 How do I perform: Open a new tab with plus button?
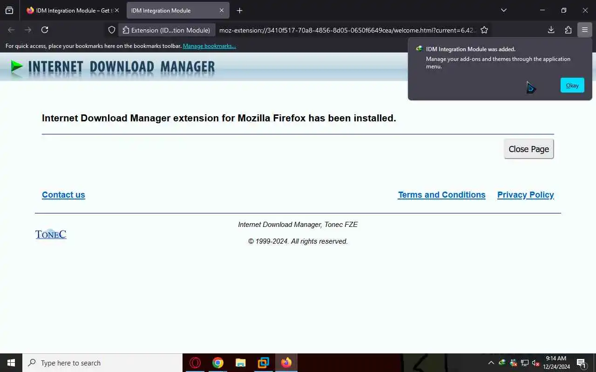(x=239, y=10)
